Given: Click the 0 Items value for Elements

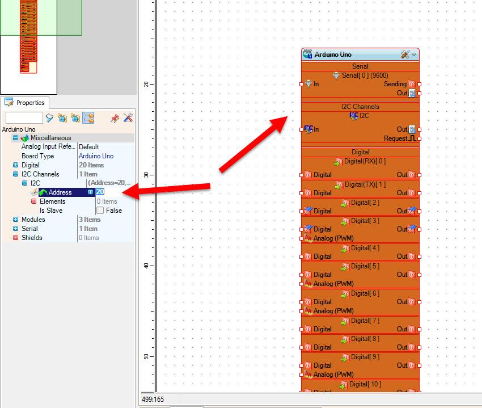Looking at the screenshot, I should [x=107, y=201].
